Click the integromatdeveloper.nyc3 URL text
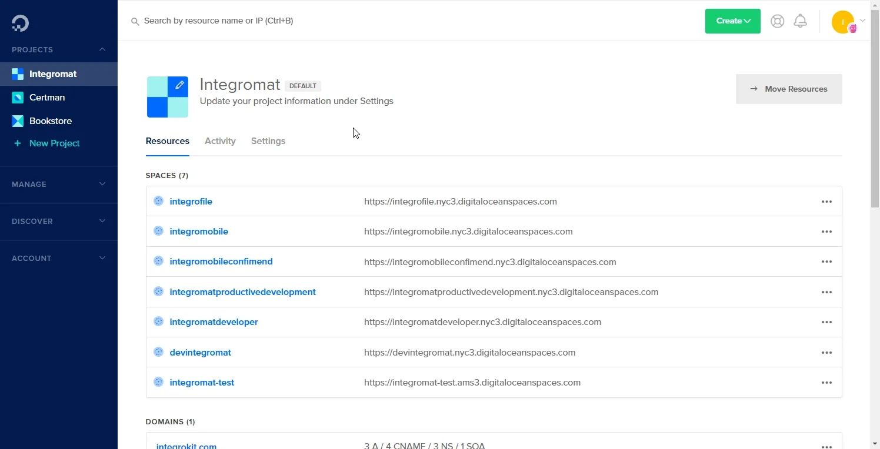880x449 pixels. (483, 322)
